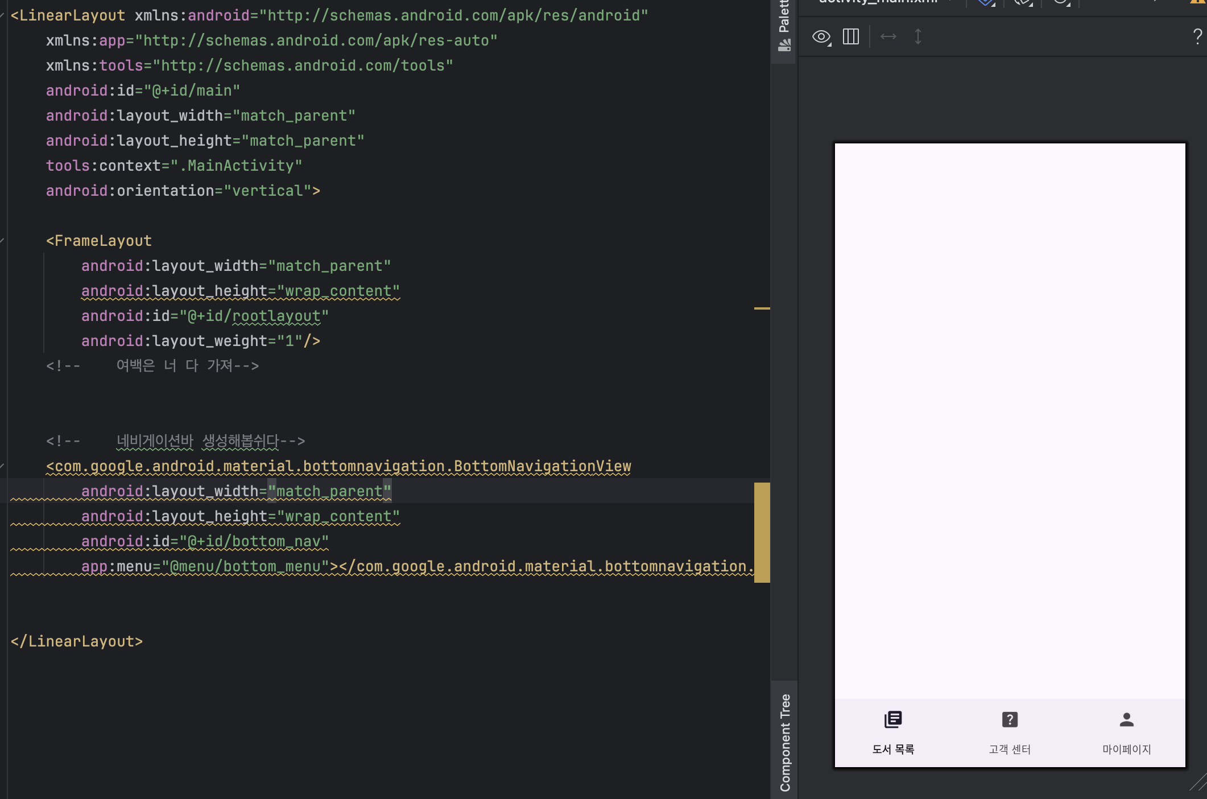Place cursor in "match_parent" highlighted value
This screenshot has height=799, width=1207.
coord(329,491)
